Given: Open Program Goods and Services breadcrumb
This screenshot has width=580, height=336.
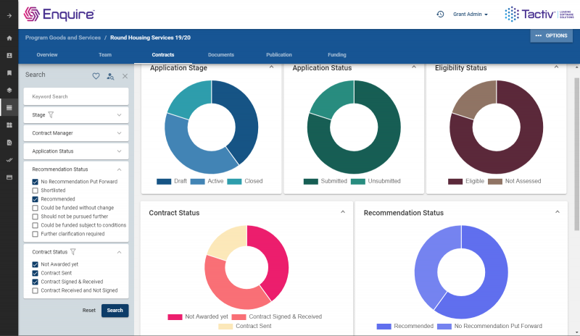Looking at the screenshot, I should click(63, 38).
